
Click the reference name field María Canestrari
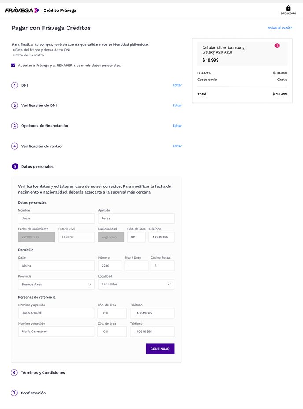(56, 332)
